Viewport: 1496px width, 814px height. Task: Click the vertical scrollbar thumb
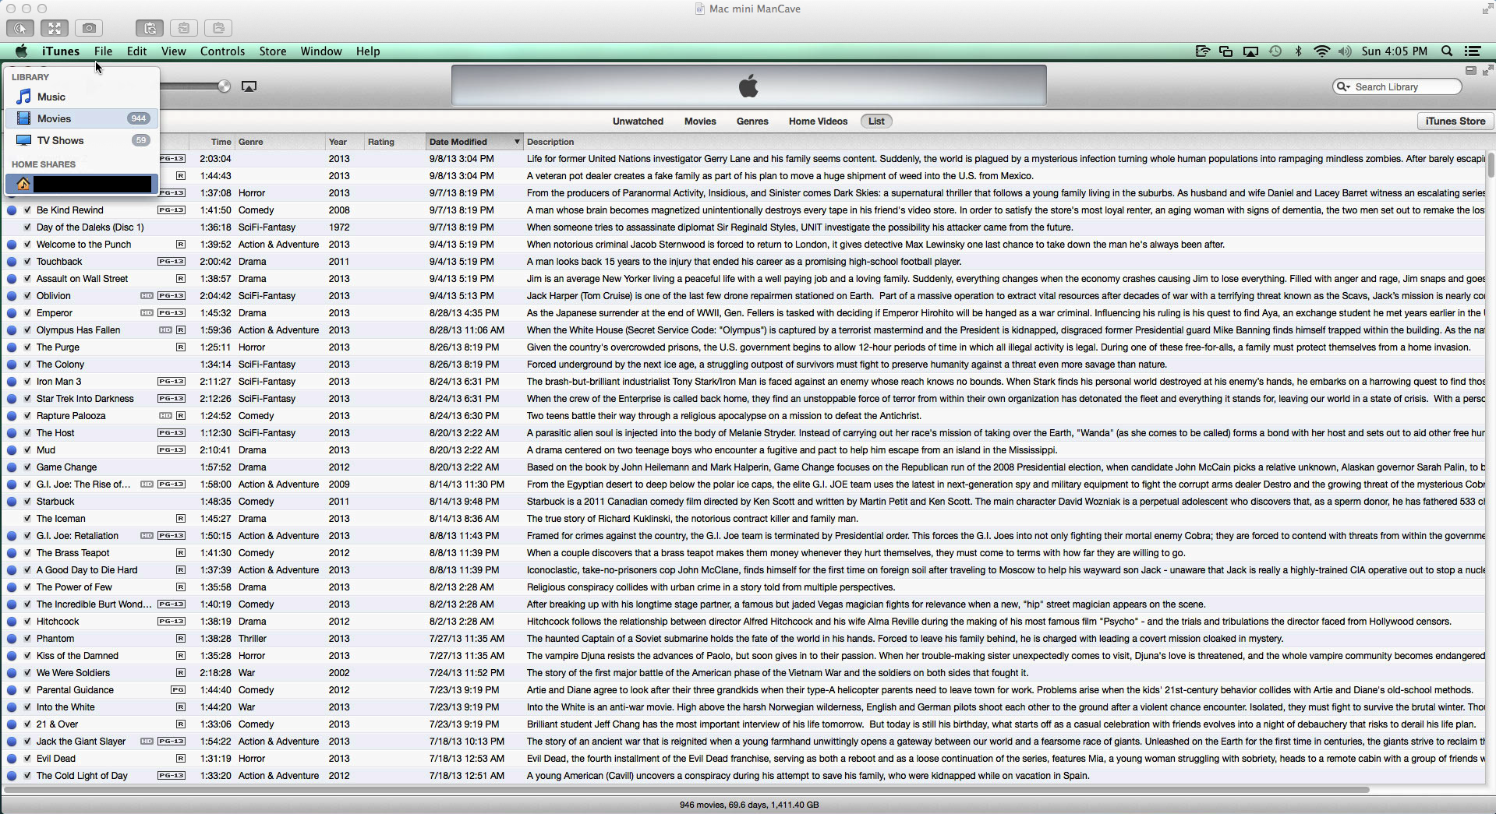point(1491,165)
